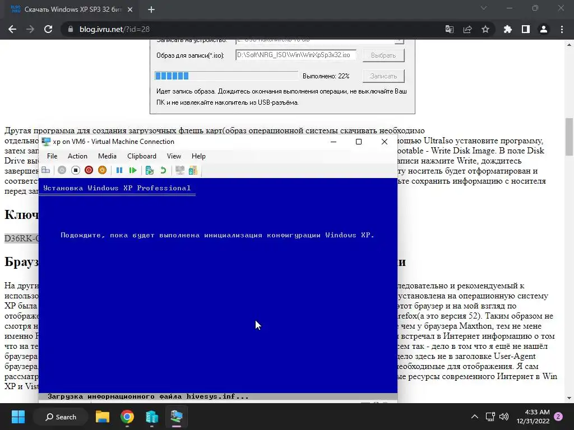Open the Help menu in VM Connection
This screenshot has width=574, height=430.
click(198, 156)
